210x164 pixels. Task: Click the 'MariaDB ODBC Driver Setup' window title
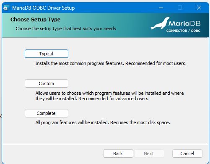pos(43,8)
